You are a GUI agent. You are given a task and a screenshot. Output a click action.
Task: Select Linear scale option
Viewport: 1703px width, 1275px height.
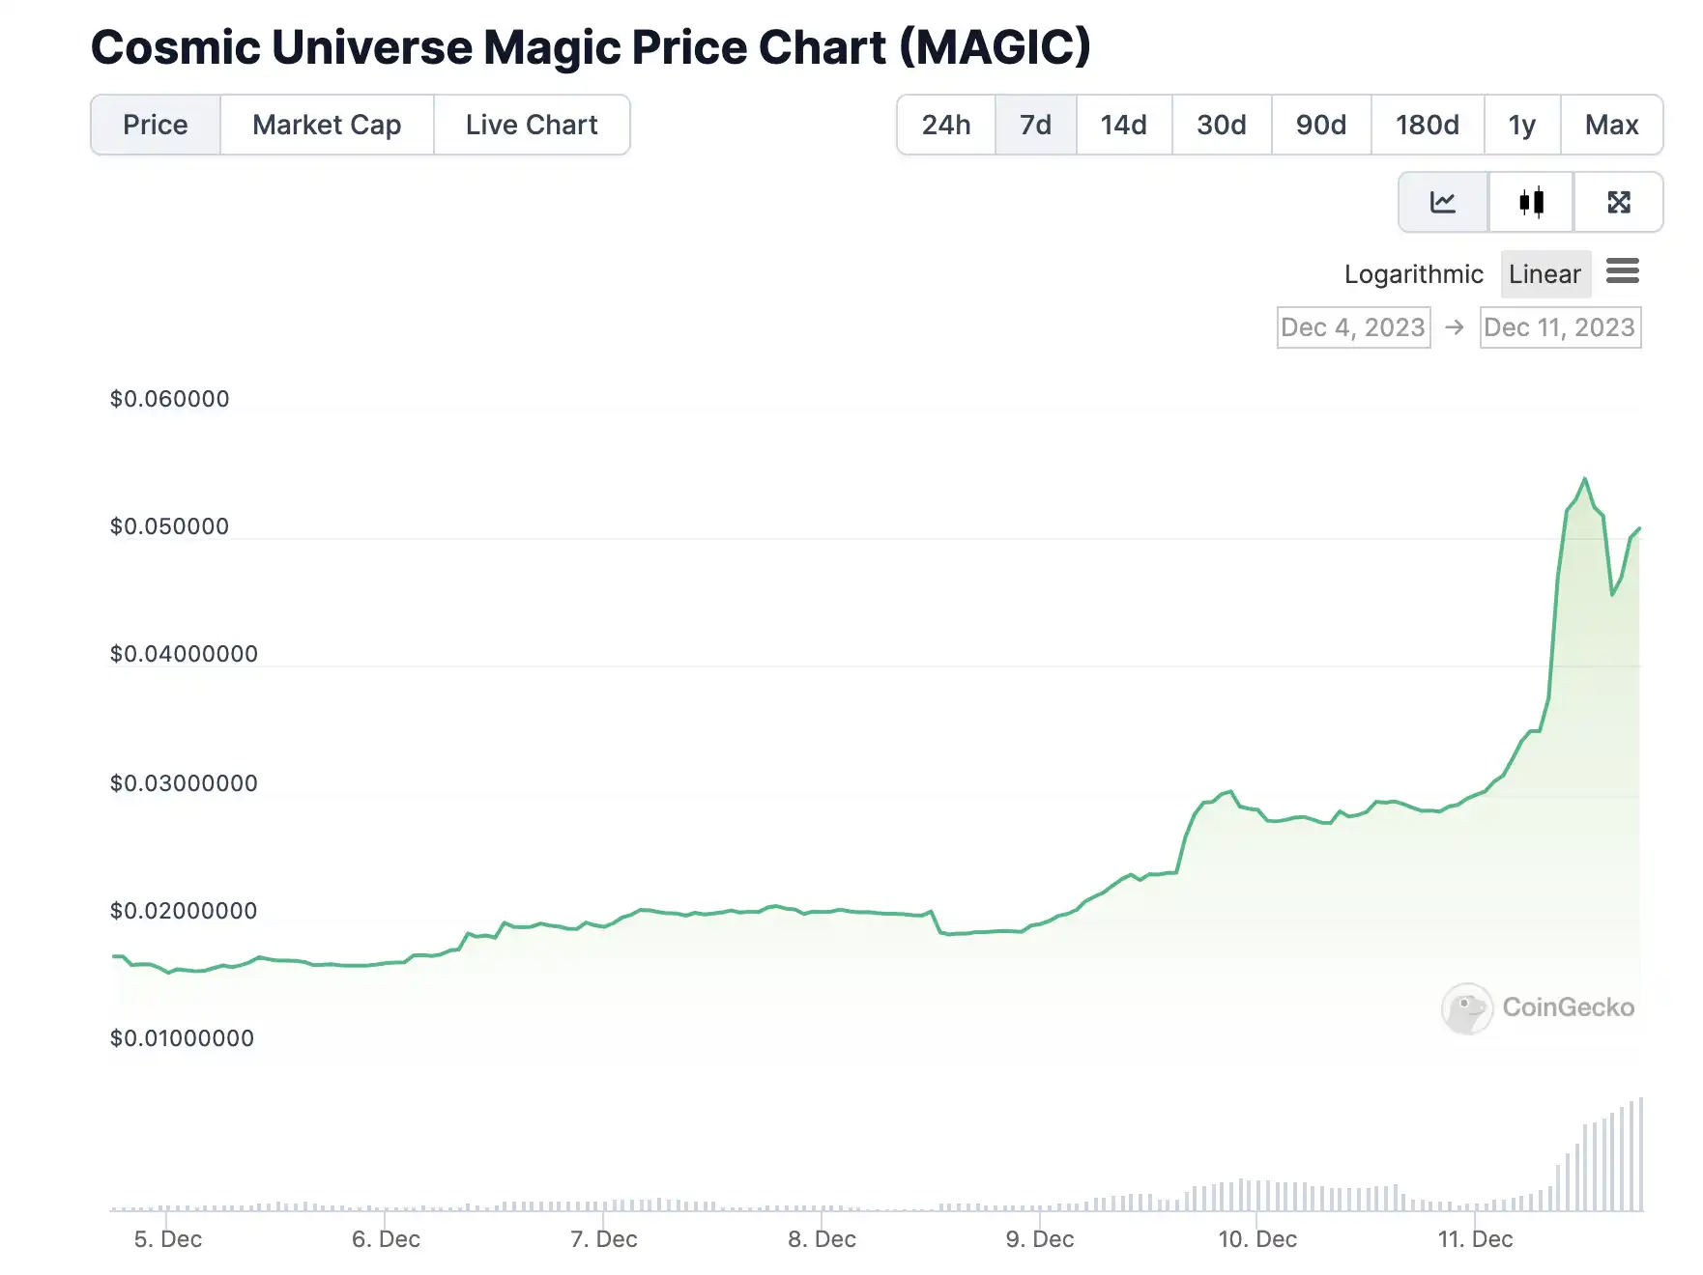1544,274
